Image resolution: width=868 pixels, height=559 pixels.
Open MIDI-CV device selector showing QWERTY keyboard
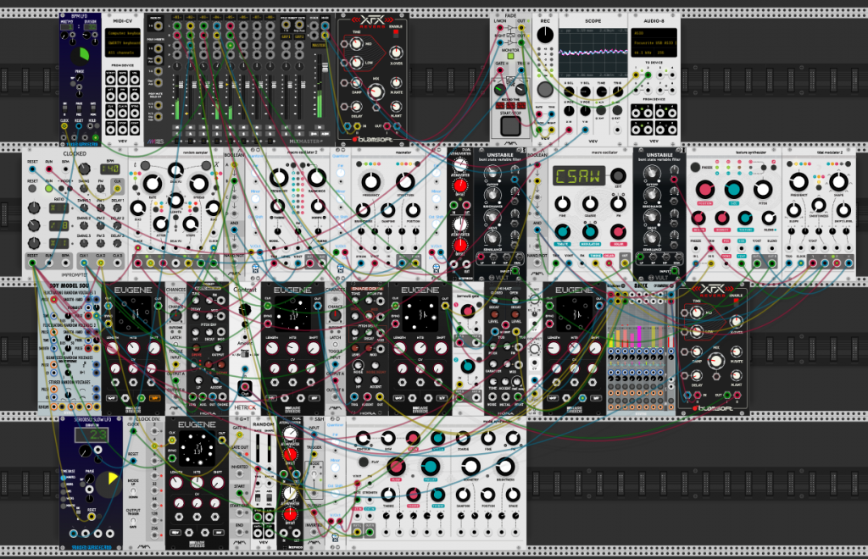(x=123, y=42)
